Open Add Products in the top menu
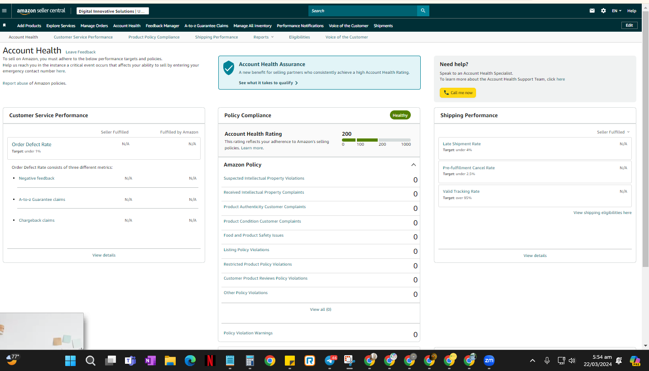This screenshot has height=371, width=649. point(29,26)
